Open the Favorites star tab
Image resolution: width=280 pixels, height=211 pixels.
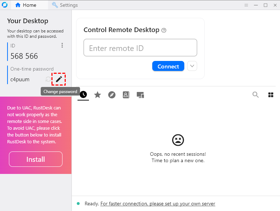pyautogui.click(x=97, y=95)
